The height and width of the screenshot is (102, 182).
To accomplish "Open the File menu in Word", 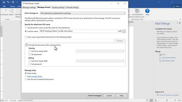I will coord(4,6).
